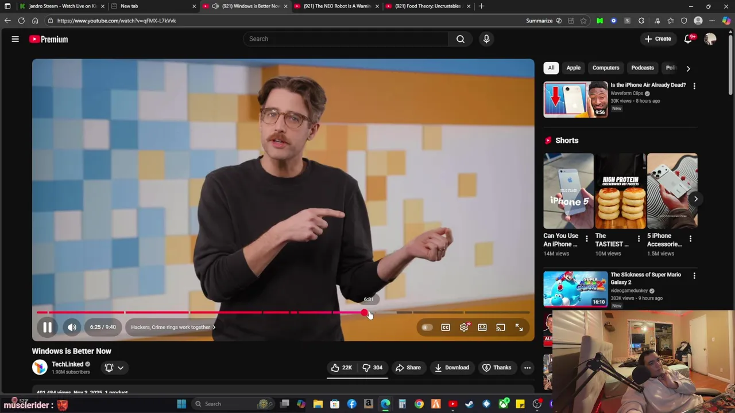Open YouTube notifications bell
Viewport: 735px width, 413px height.
(x=688, y=39)
